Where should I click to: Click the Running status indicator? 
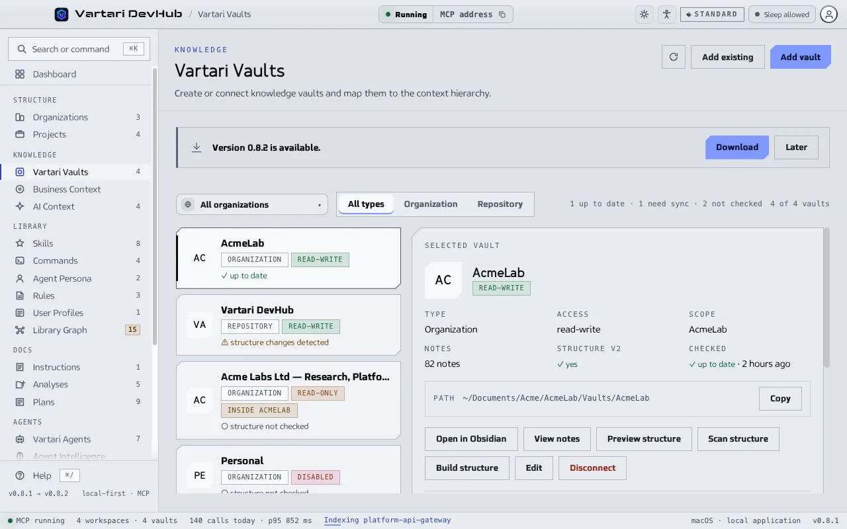[406, 15]
